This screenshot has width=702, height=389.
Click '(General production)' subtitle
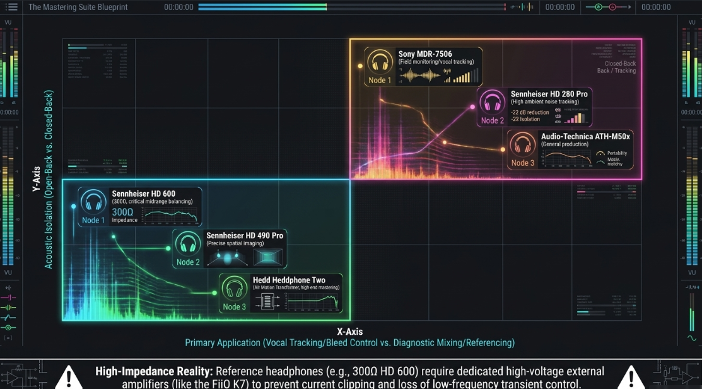[565, 144]
